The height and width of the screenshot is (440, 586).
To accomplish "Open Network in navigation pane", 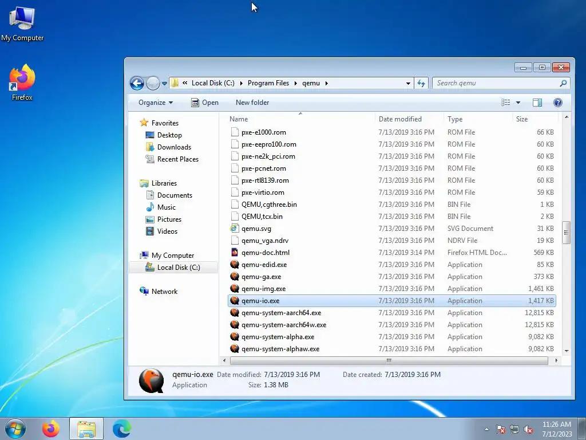I will coord(164,291).
